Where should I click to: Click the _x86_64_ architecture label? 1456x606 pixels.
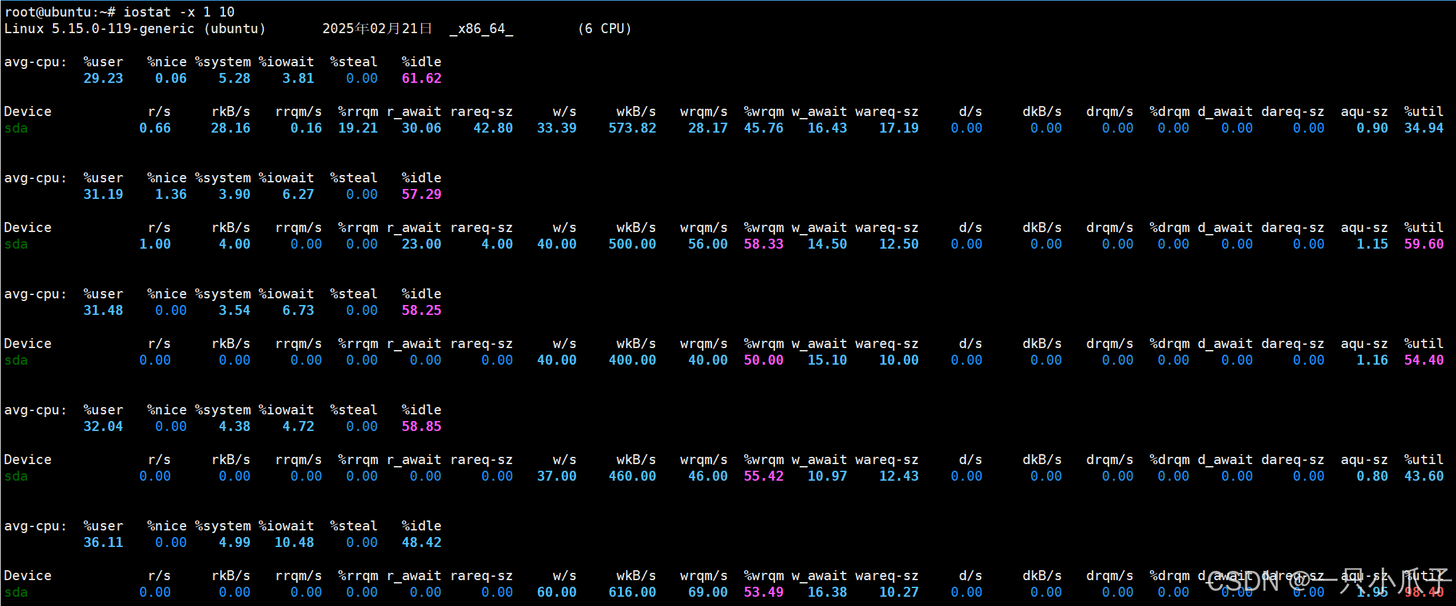pyautogui.click(x=481, y=28)
